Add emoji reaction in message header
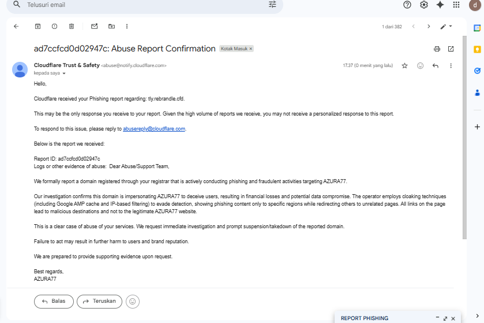This screenshot has width=484, height=323. click(420, 65)
